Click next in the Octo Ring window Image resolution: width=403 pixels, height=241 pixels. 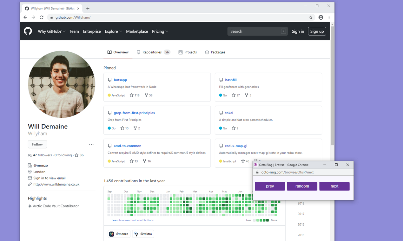(334, 186)
